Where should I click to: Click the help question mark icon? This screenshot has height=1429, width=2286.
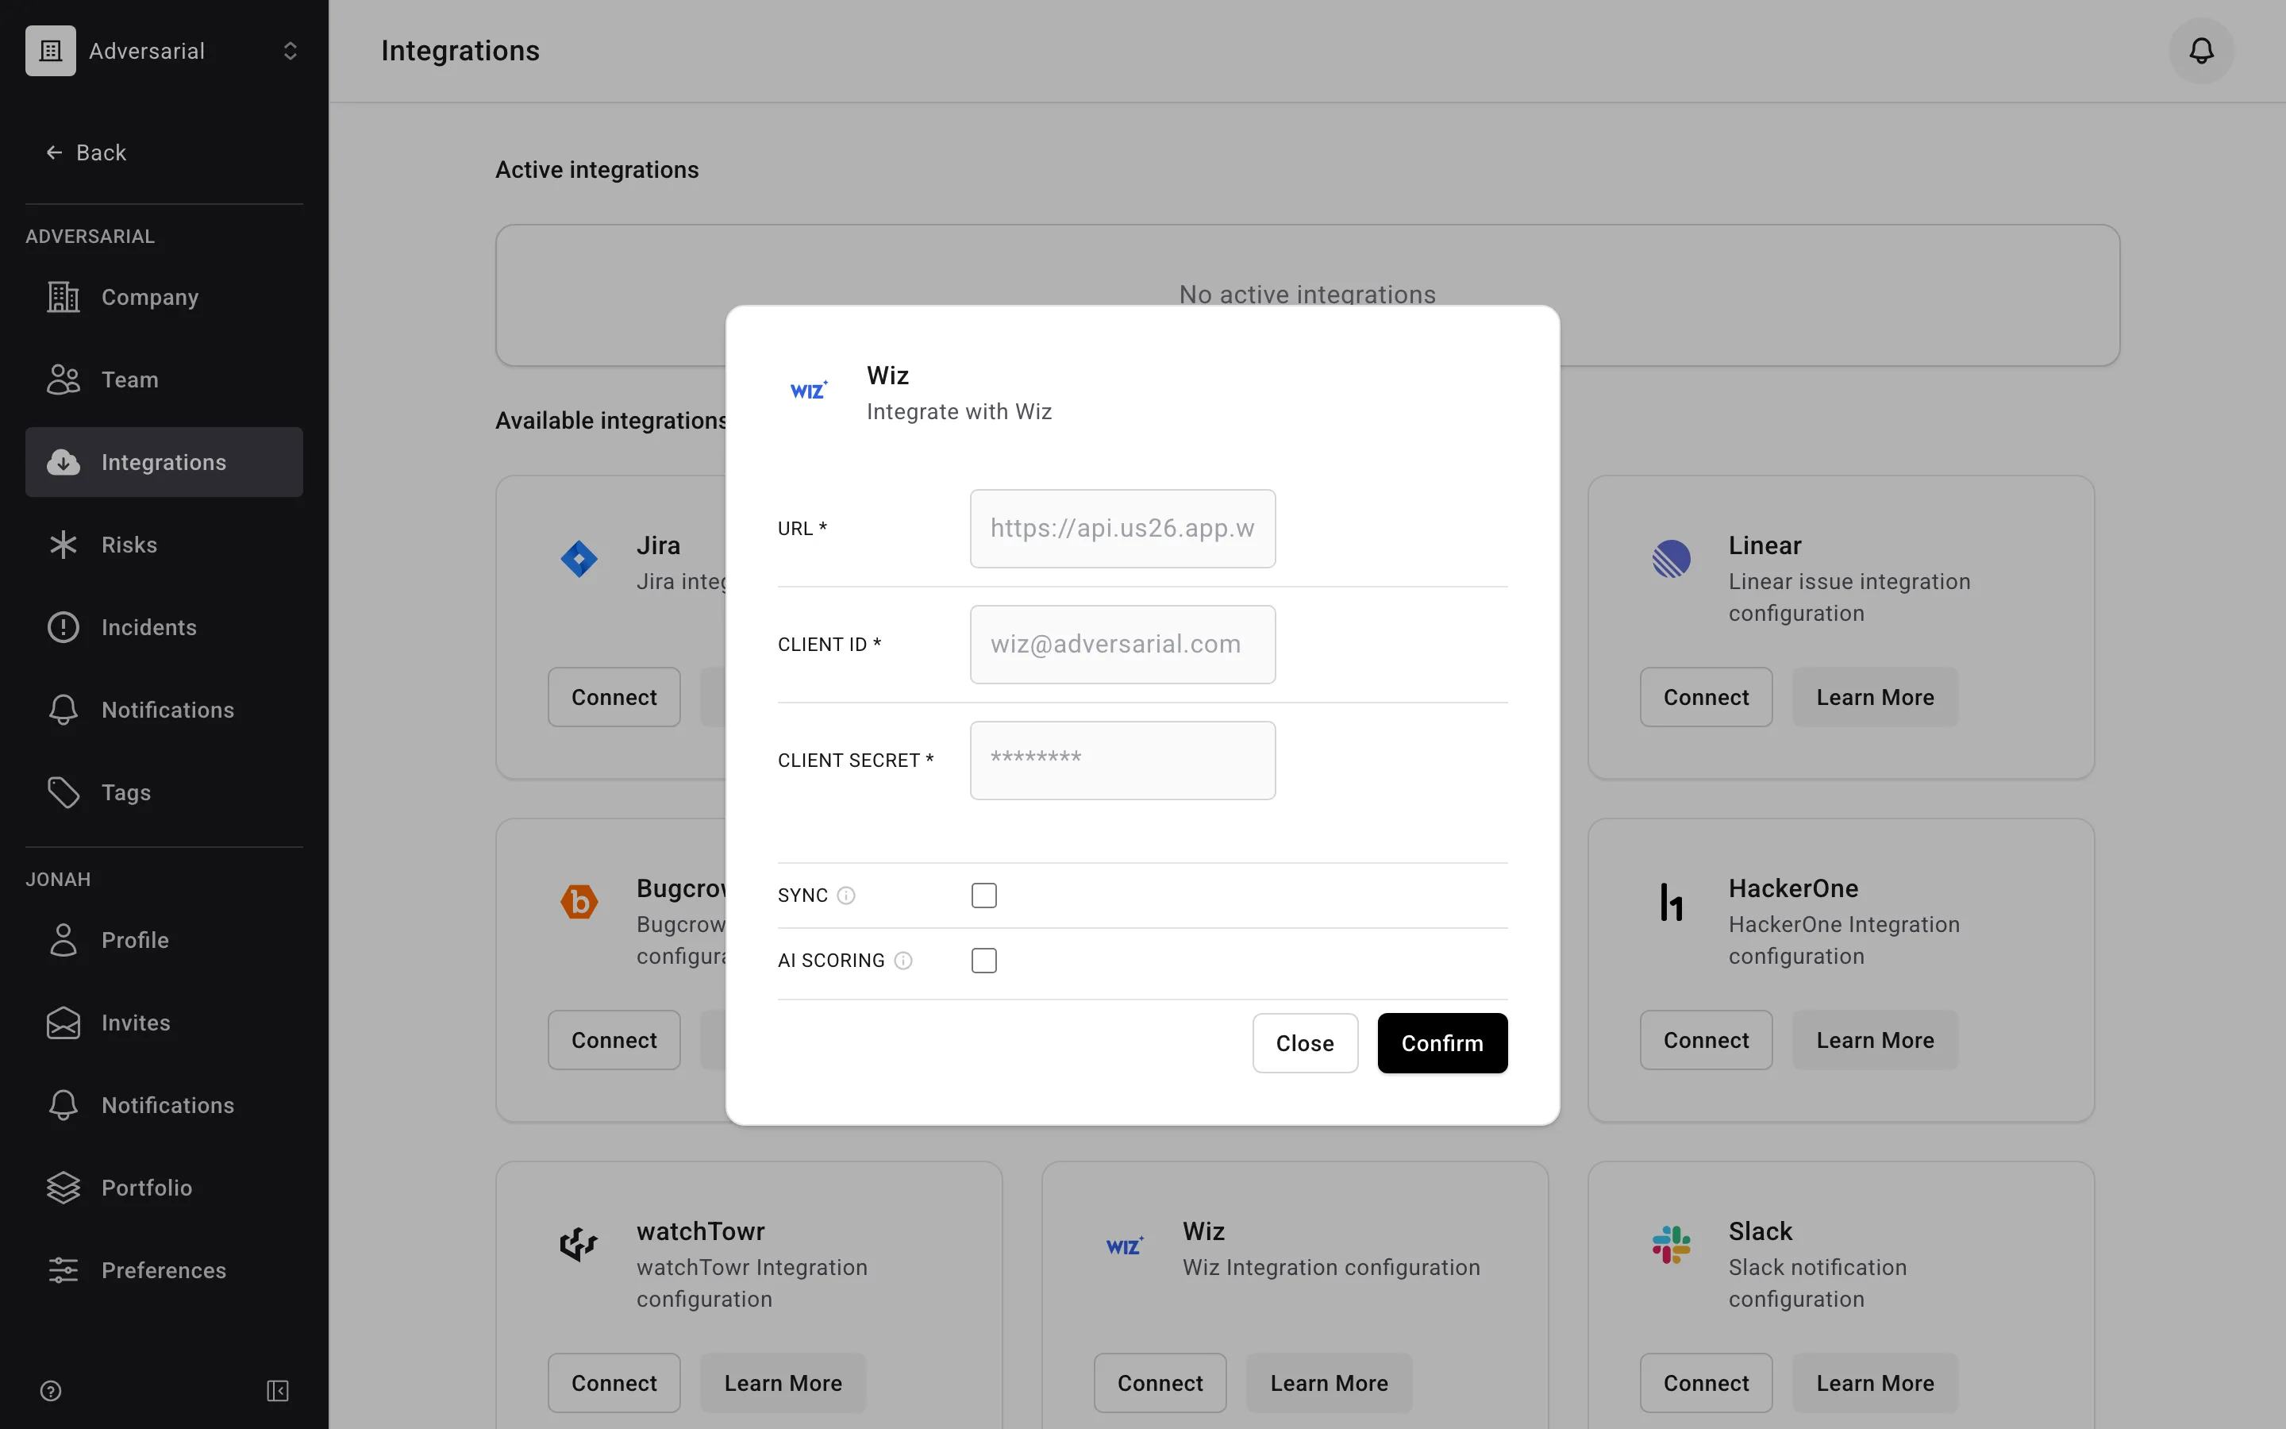point(51,1390)
